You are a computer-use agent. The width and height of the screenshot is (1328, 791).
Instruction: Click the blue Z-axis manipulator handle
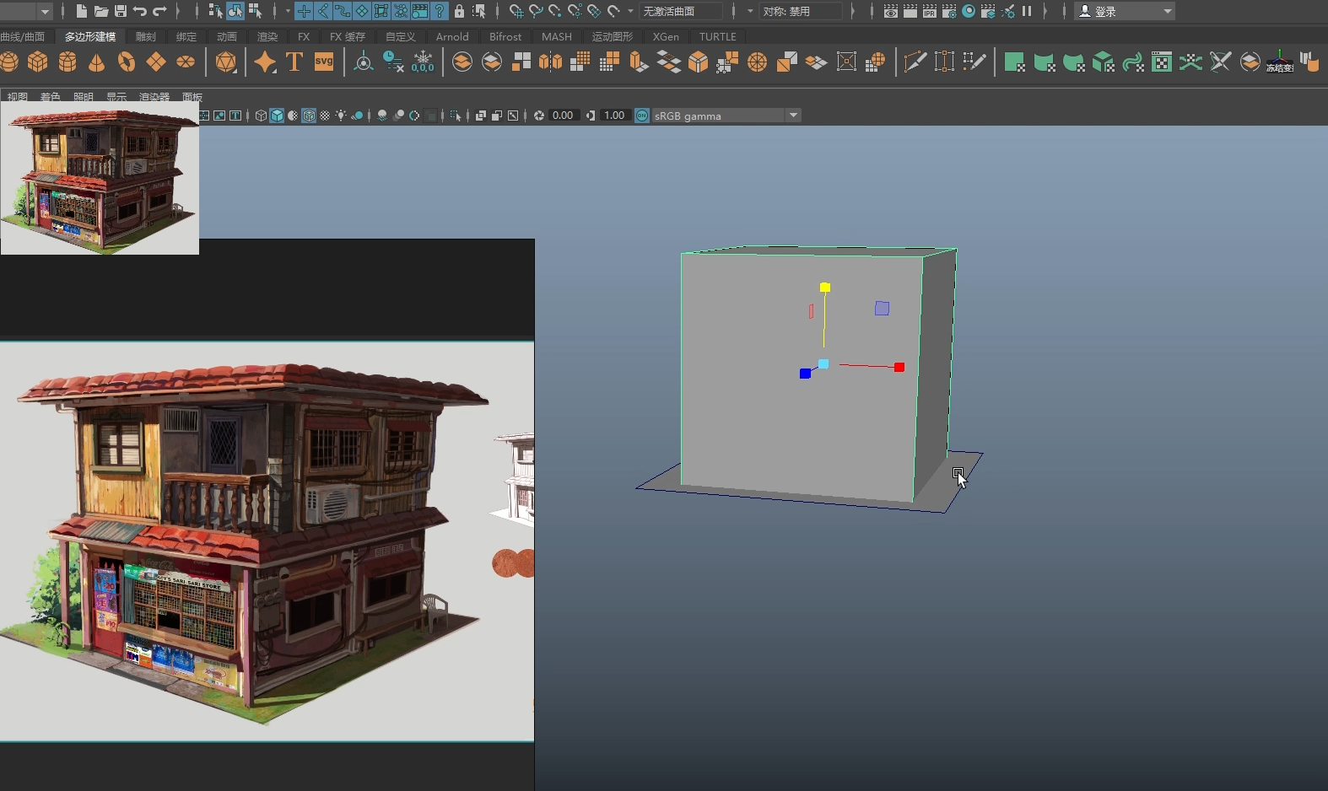pyautogui.click(x=805, y=374)
